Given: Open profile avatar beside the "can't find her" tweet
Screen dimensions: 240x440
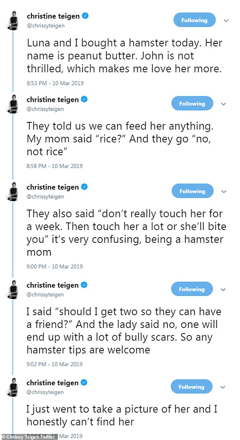Looking at the screenshot, I should tap(13, 387).
